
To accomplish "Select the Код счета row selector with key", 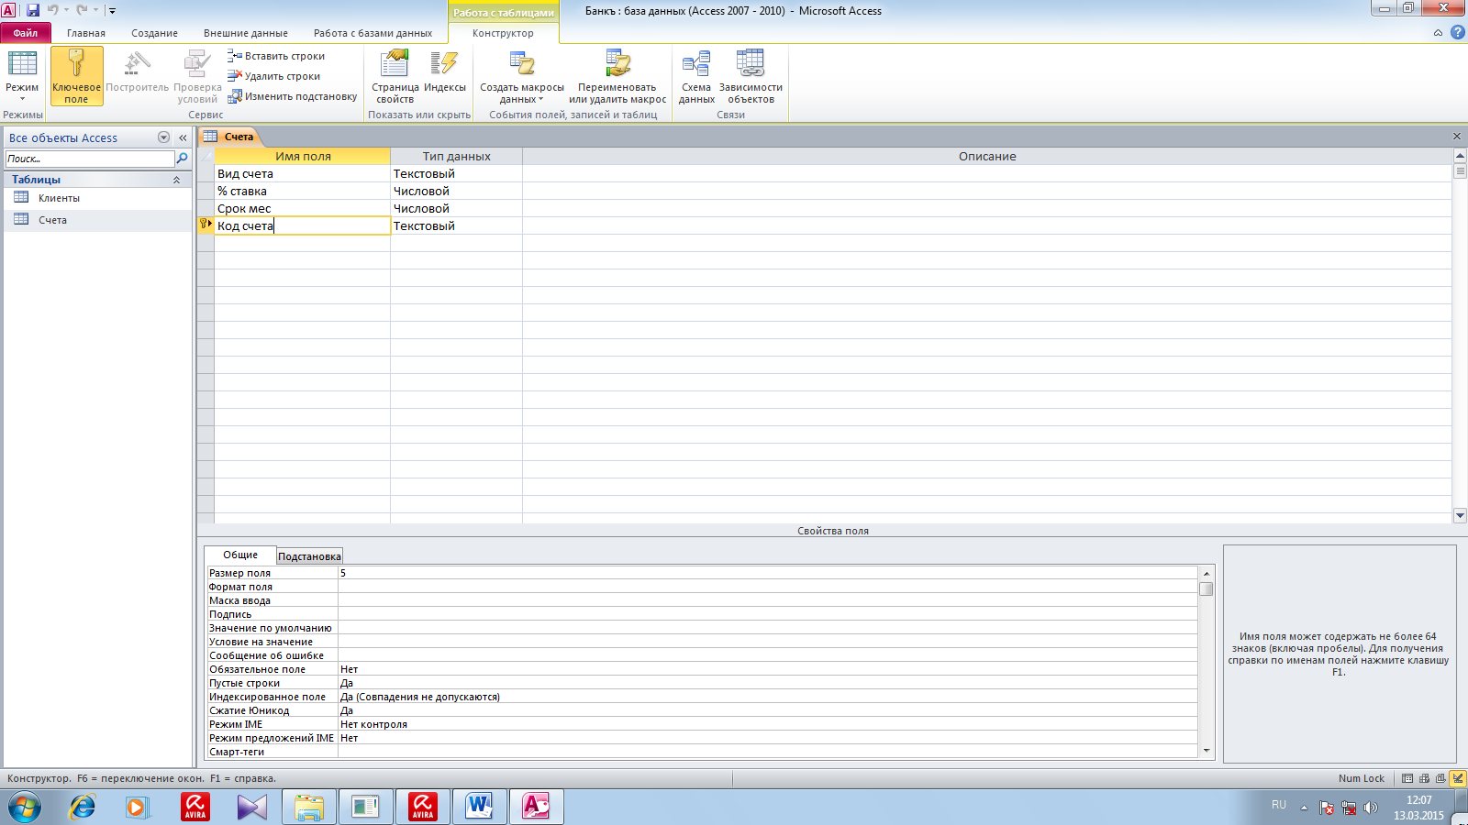I will [206, 225].
